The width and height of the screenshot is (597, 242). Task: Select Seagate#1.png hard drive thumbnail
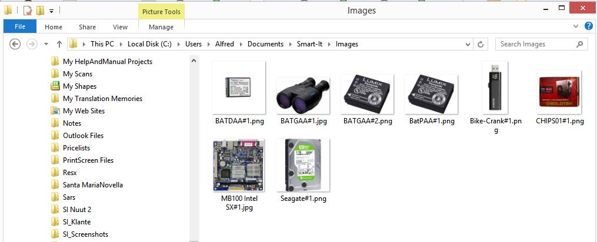(303, 165)
